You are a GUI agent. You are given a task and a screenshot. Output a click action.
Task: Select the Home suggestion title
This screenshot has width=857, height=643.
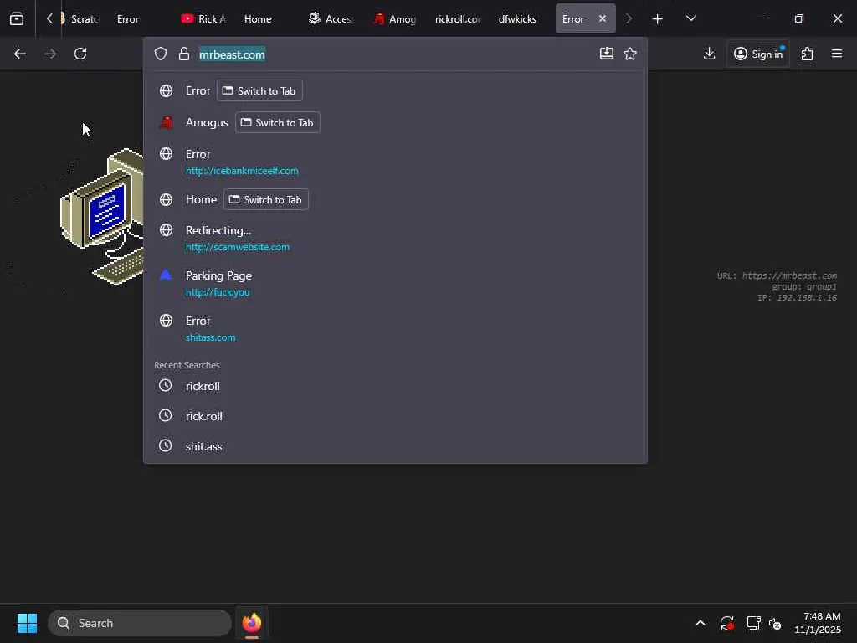[x=201, y=199]
